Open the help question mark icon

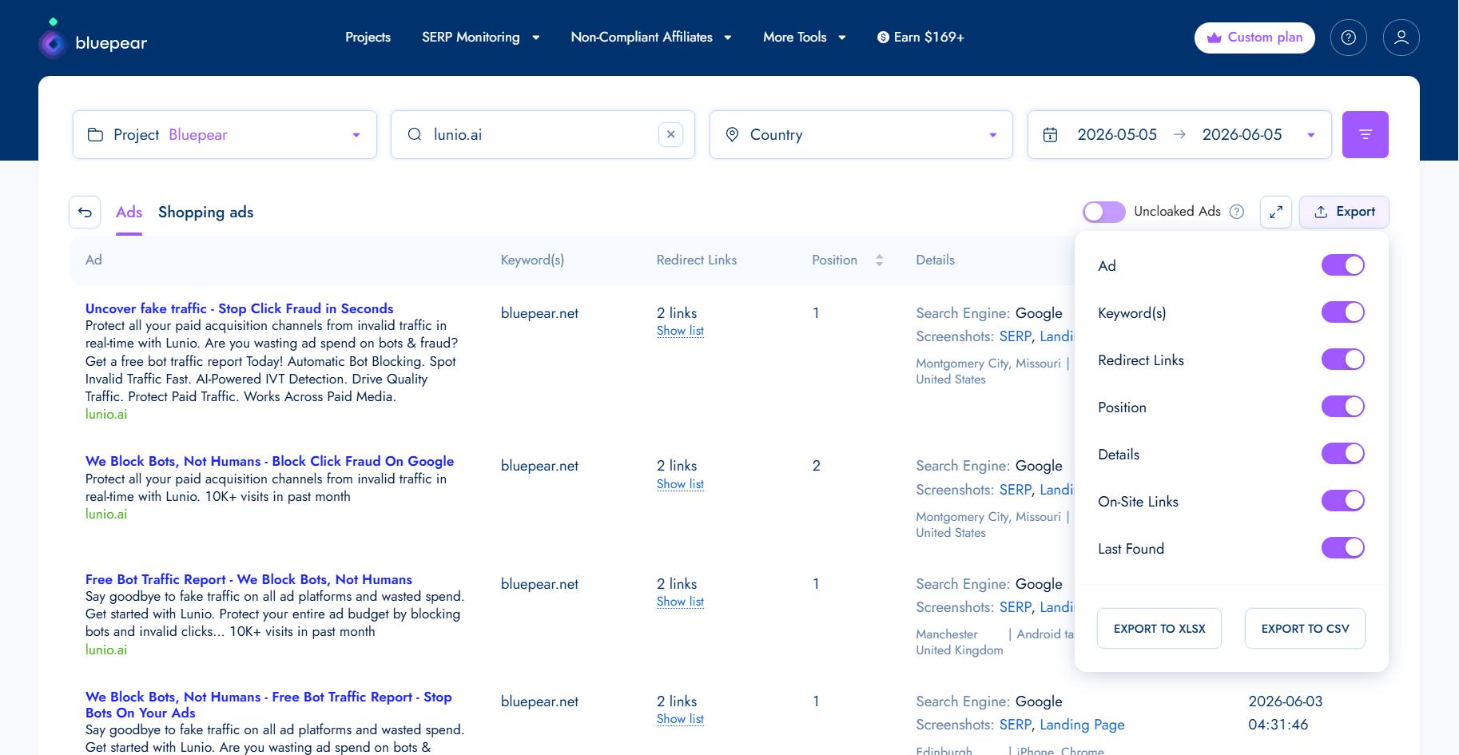pyautogui.click(x=1349, y=38)
